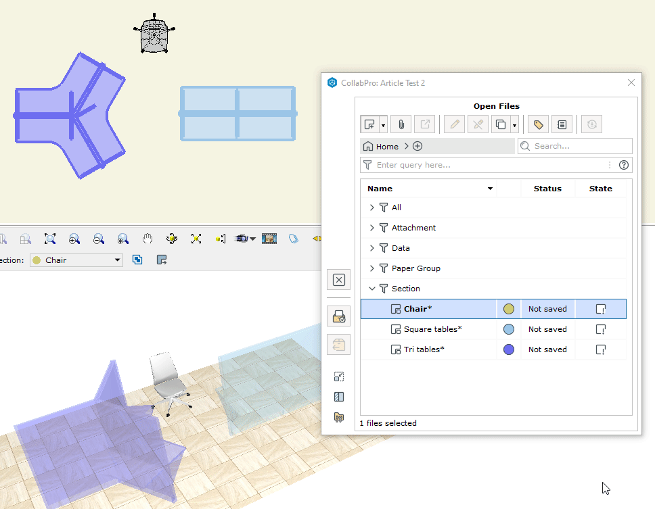Open the query options vertical dots
This screenshot has height=509, width=655.
610,165
